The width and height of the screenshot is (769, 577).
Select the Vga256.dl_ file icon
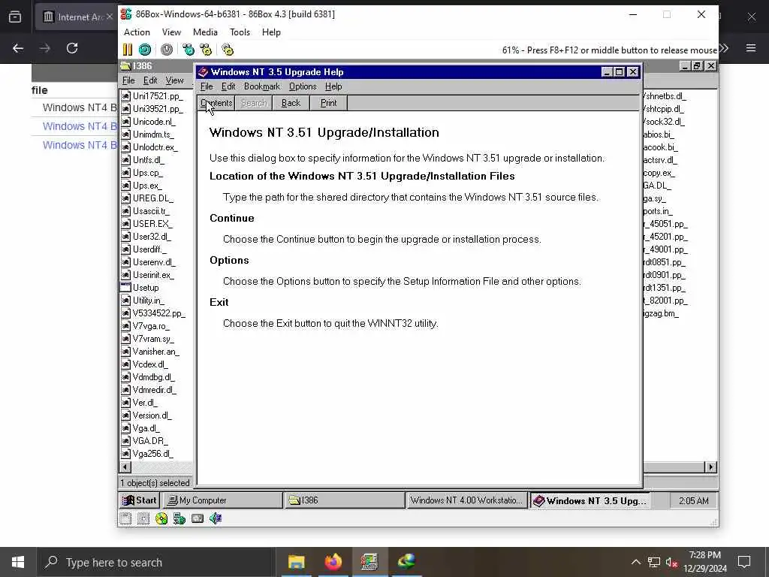coord(125,454)
